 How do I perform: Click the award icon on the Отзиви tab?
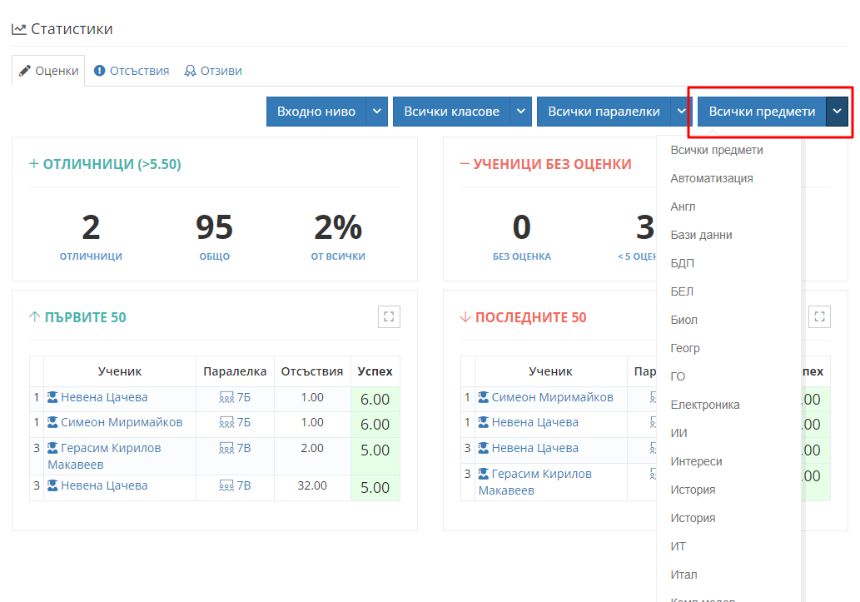(x=191, y=71)
